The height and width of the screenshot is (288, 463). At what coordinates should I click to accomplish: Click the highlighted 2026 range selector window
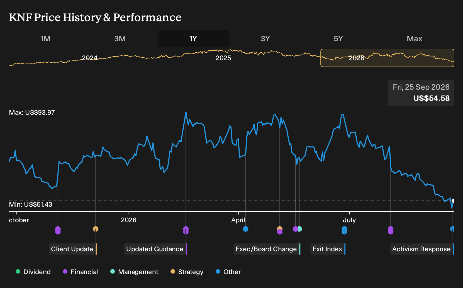coord(387,58)
